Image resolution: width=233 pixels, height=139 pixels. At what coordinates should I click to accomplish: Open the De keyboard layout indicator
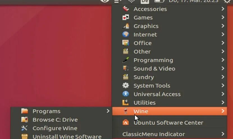click(145, 1)
